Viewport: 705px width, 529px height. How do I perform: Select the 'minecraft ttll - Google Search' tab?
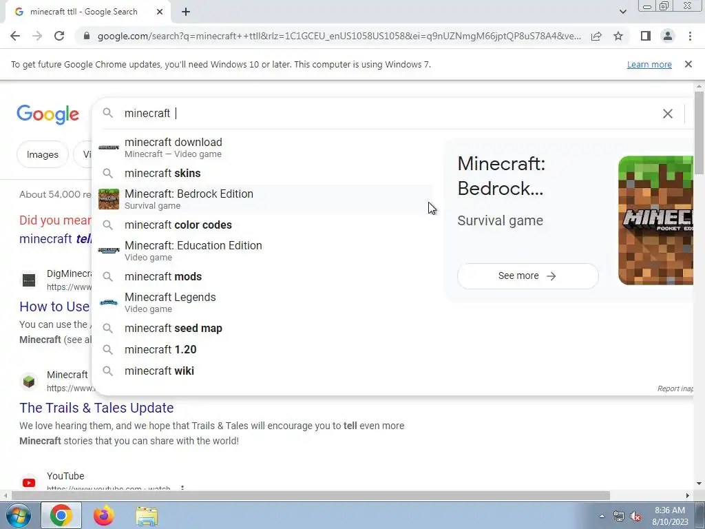(x=88, y=12)
